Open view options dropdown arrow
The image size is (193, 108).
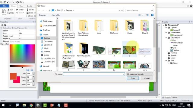click(x=142, y=15)
